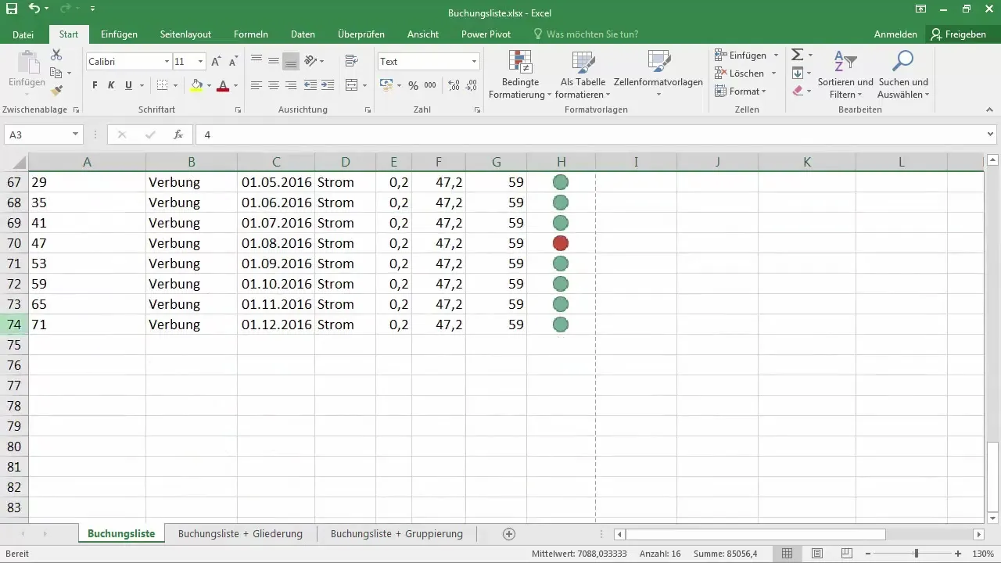Click cell 01.08.2016 in column C

(276, 243)
